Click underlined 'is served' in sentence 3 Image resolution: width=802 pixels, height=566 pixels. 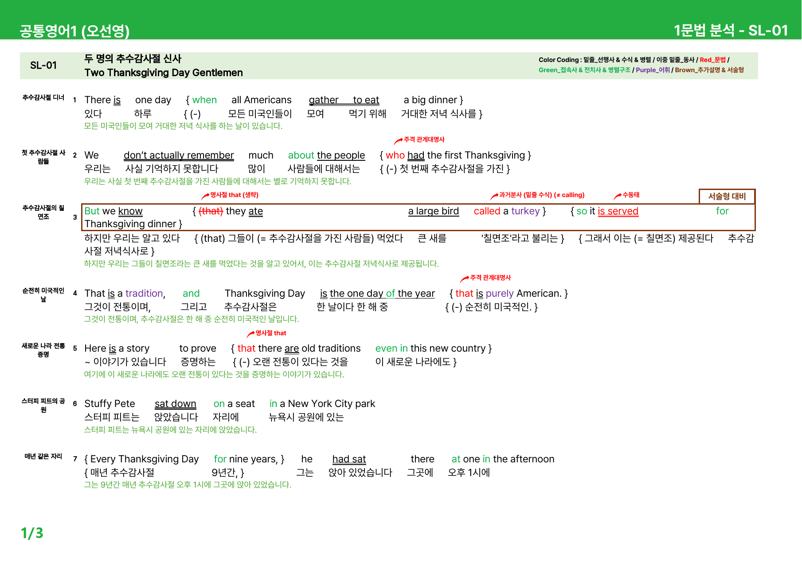618,211
